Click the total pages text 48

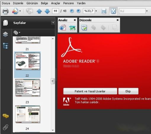tap(65, 11)
